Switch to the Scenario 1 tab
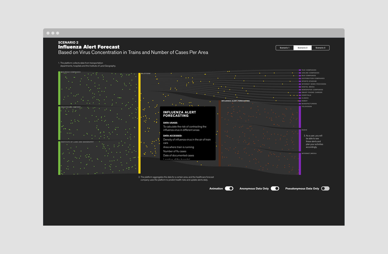The height and width of the screenshot is (254, 388). [285, 48]
